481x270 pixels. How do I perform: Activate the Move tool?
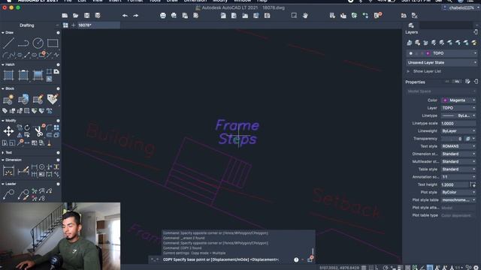coord(8,131)
